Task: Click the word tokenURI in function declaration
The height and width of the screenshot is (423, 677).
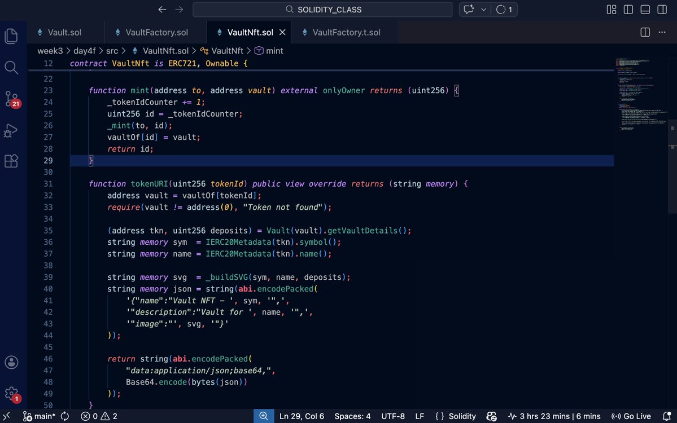Action: click(x=150, y=184)
